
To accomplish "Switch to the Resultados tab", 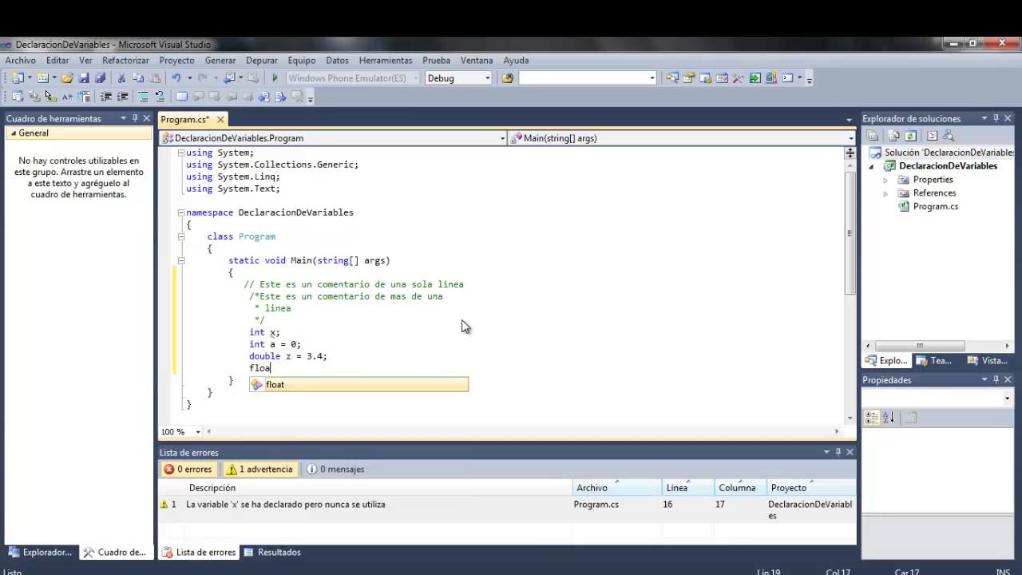I will (272, 553).
